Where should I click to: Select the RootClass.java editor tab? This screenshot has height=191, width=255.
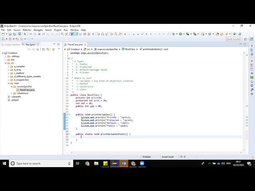(75, 45)
